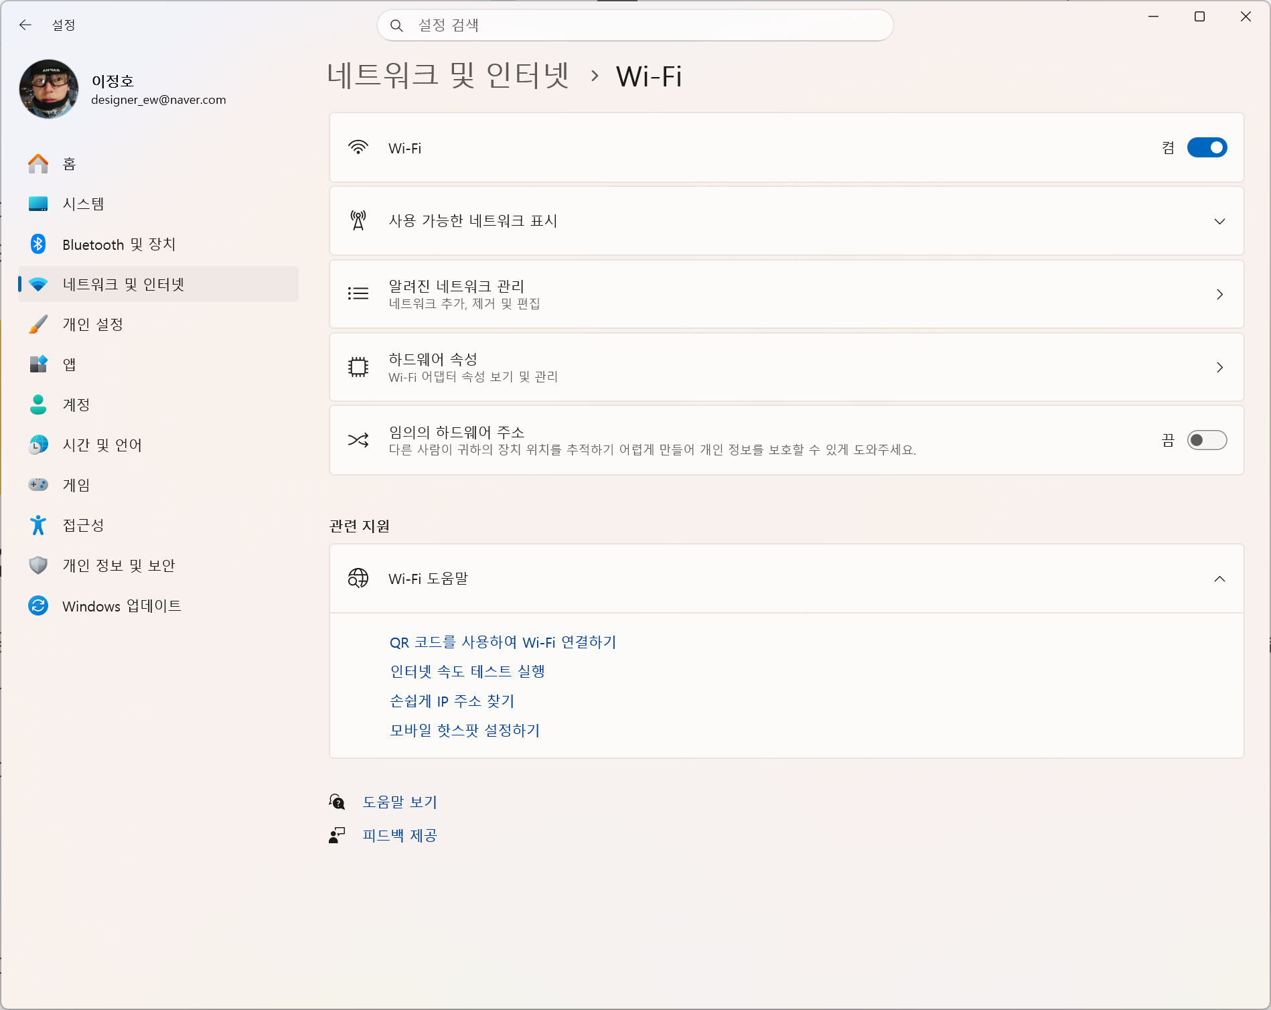Open 하드웨어 속성 chevron arrow
The height and width of the screenshot is (1010, 1271).
click(x=1219, y=367)
